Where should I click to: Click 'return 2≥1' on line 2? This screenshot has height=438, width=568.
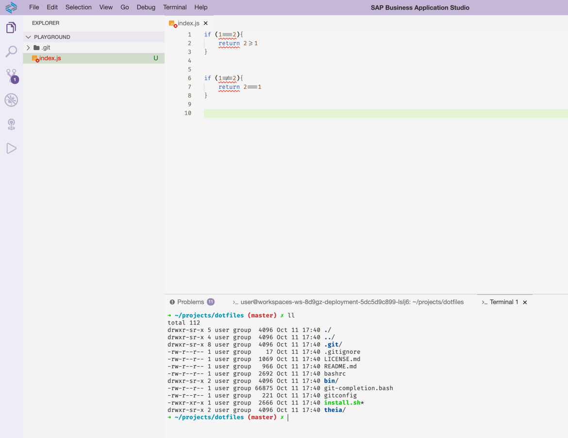[238, 44]
